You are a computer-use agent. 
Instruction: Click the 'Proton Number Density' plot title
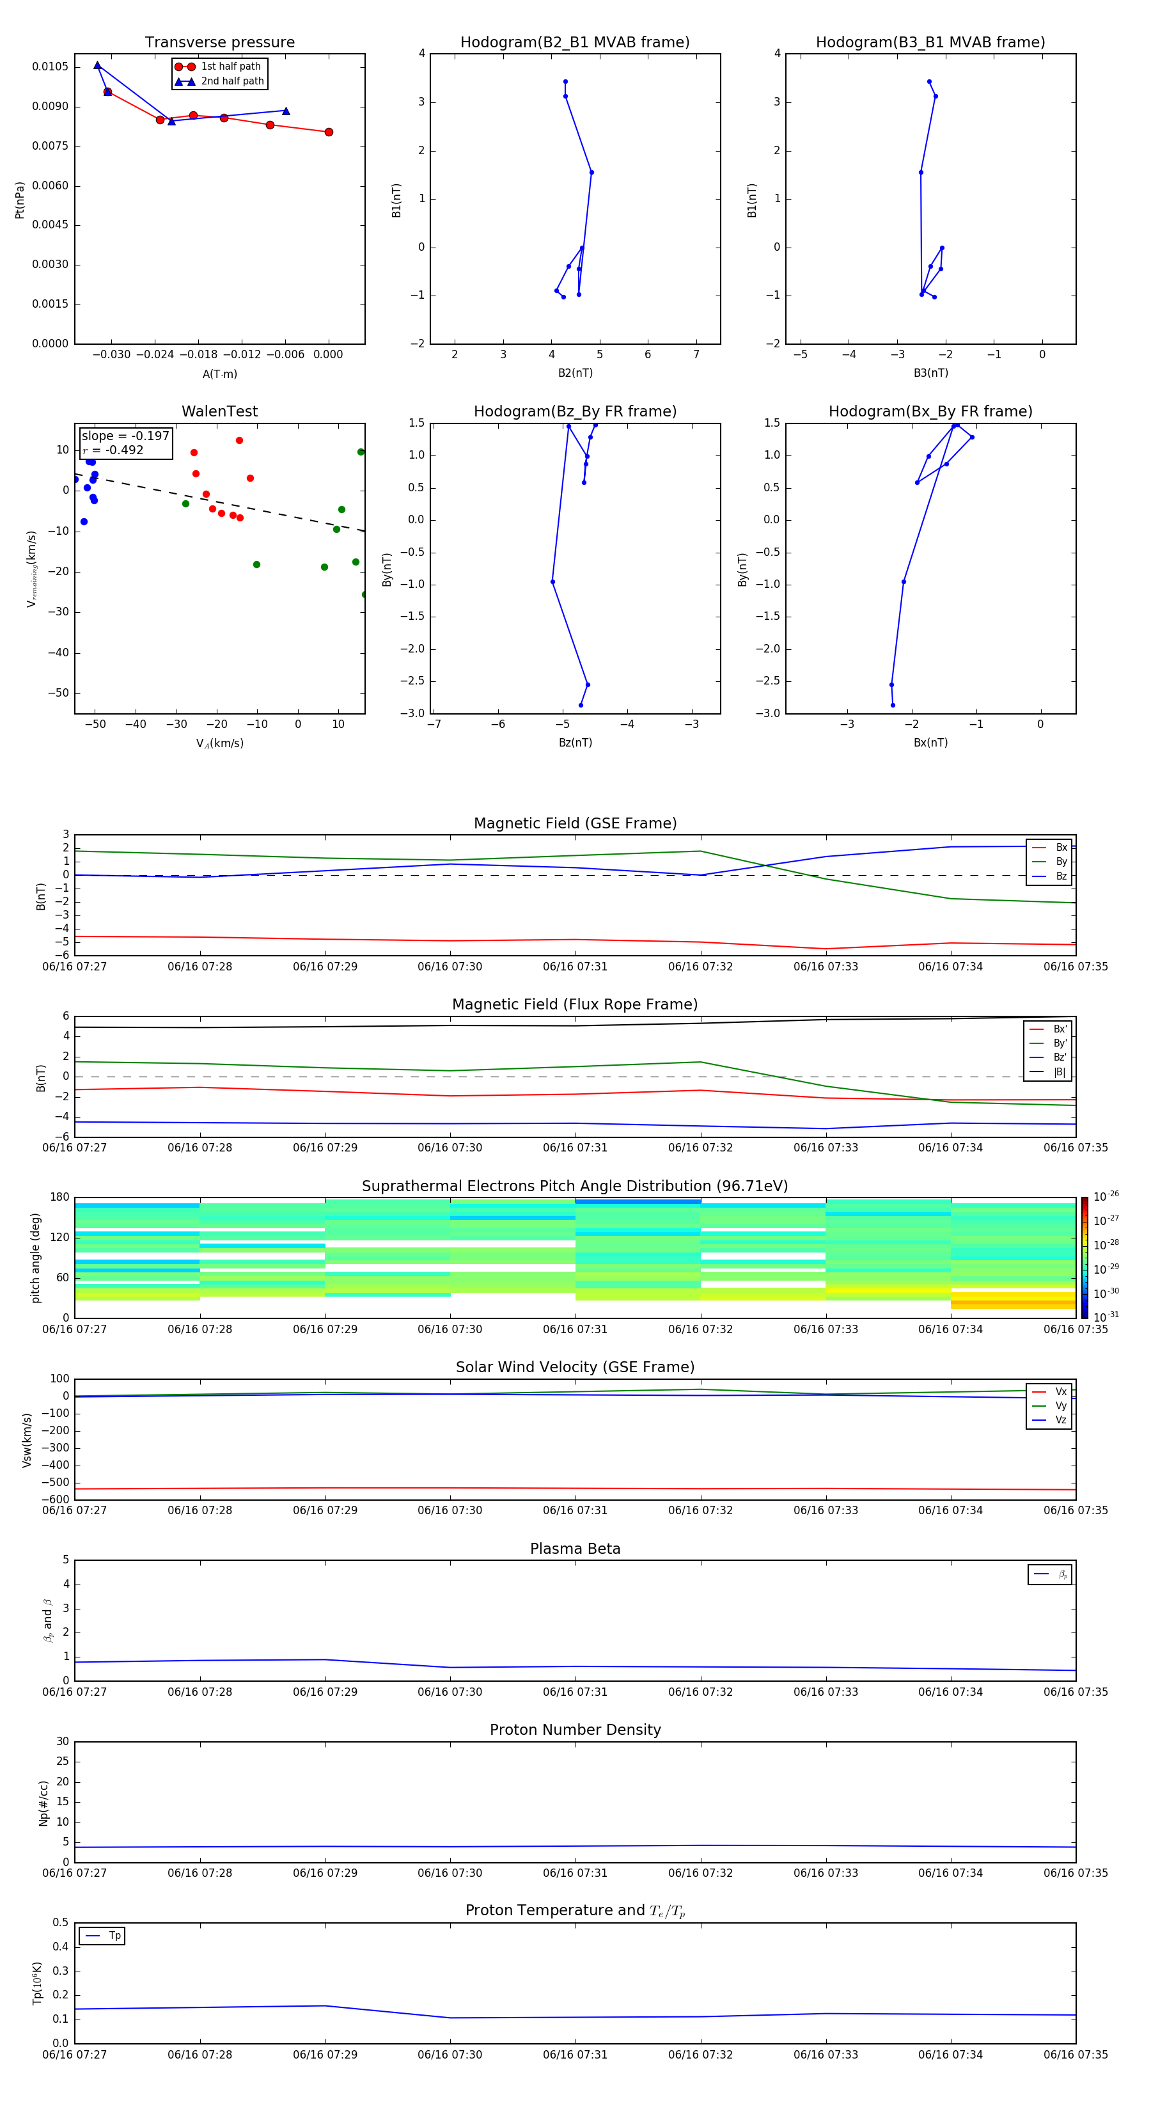[575, 1730]
